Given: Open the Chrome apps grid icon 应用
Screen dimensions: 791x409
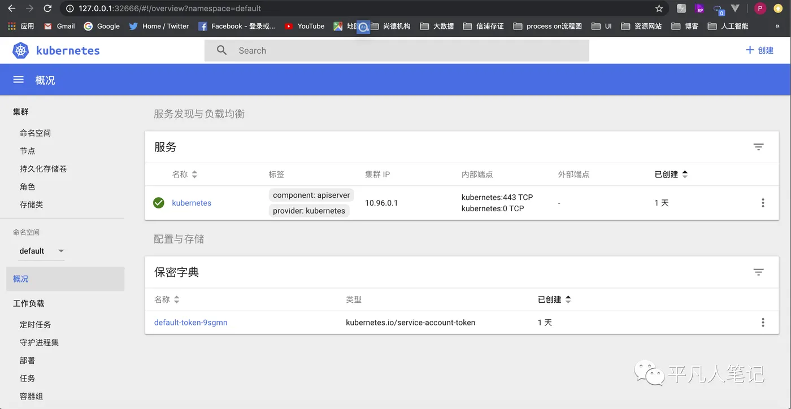Looking at the screenshot, I should [x=21, y=26].
